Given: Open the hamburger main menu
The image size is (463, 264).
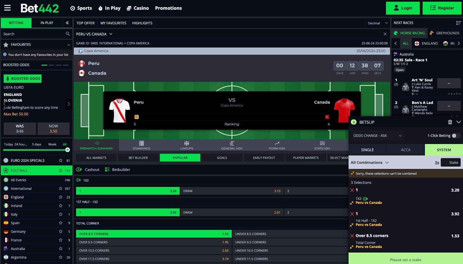Looking at the screenshot, I should [7, 8].
